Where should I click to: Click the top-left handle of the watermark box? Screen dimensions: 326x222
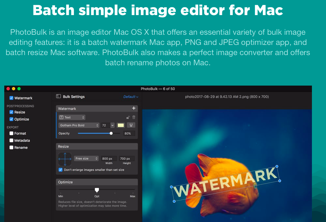click(x=171, y=187)
